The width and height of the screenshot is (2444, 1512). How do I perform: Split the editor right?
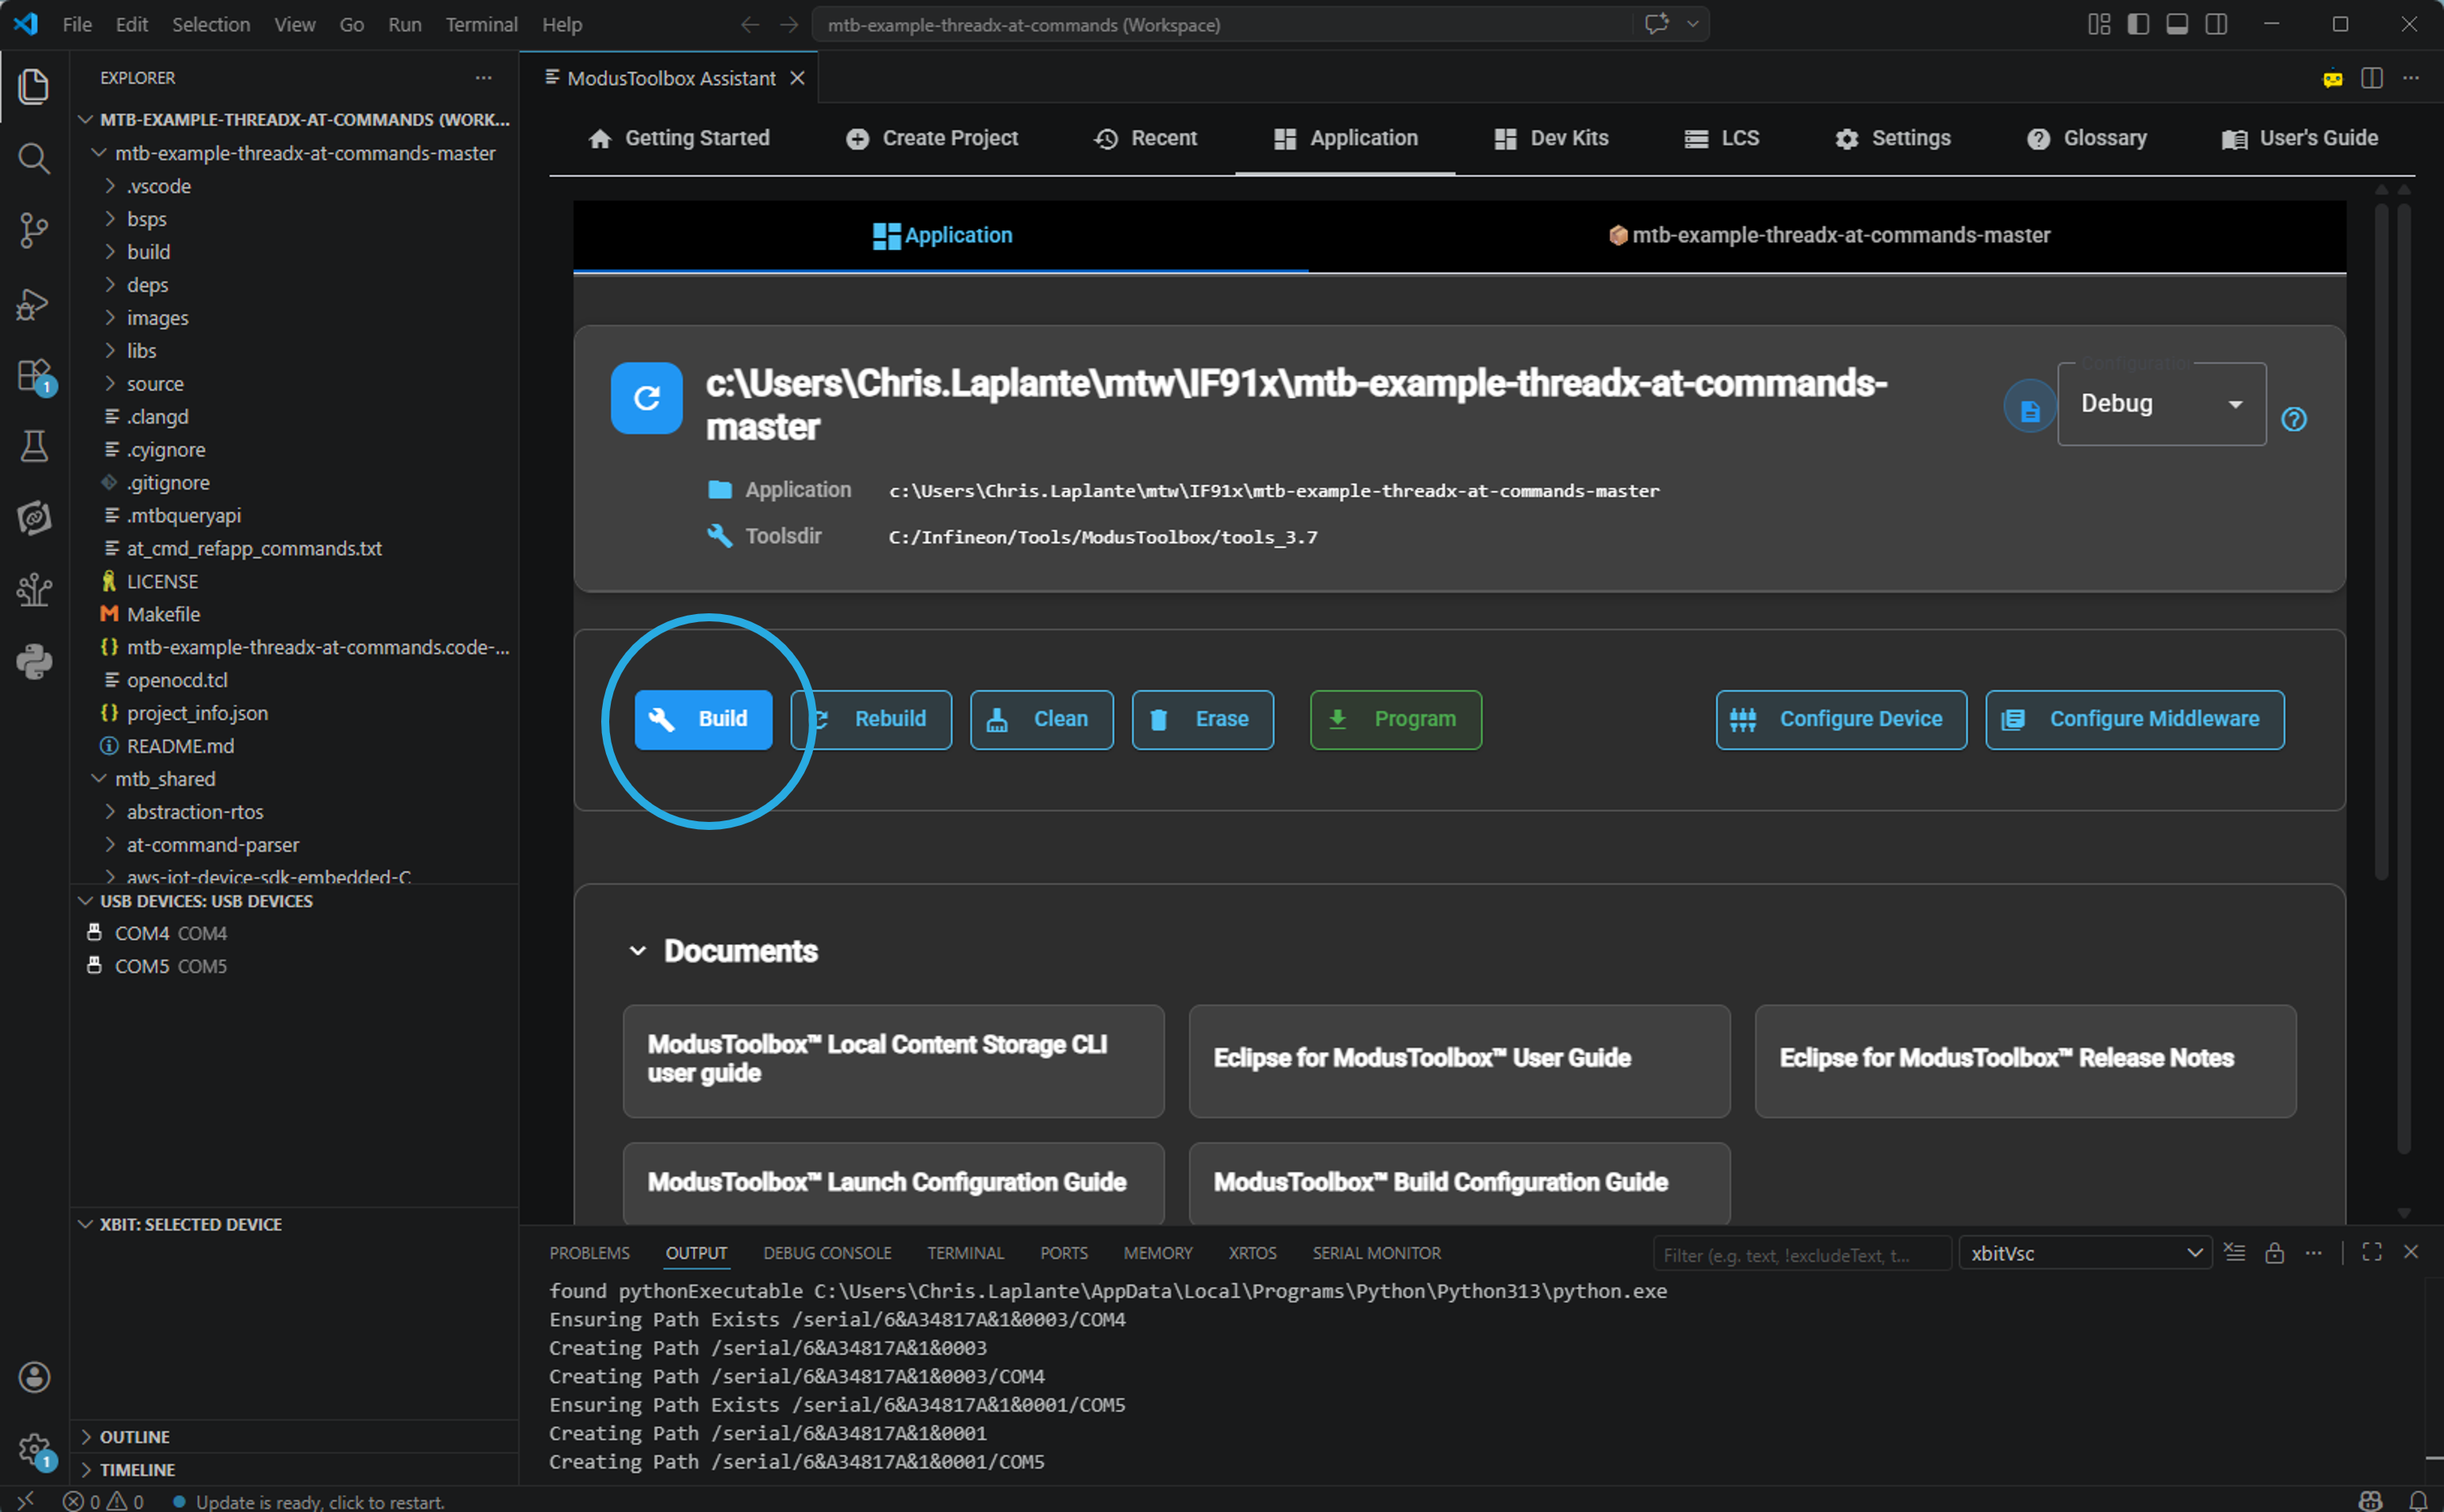2372,78
